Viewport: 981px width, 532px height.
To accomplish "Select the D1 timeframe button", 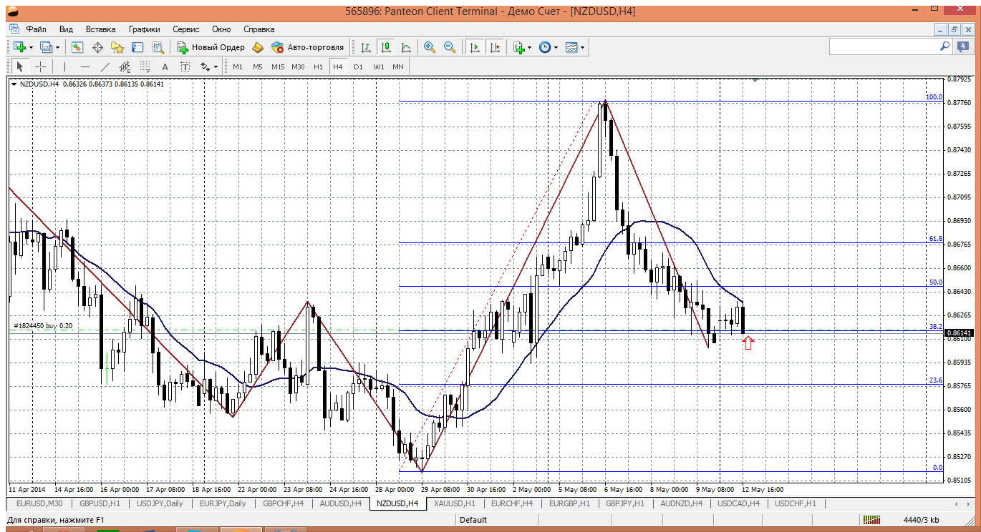I will (358, 66).
